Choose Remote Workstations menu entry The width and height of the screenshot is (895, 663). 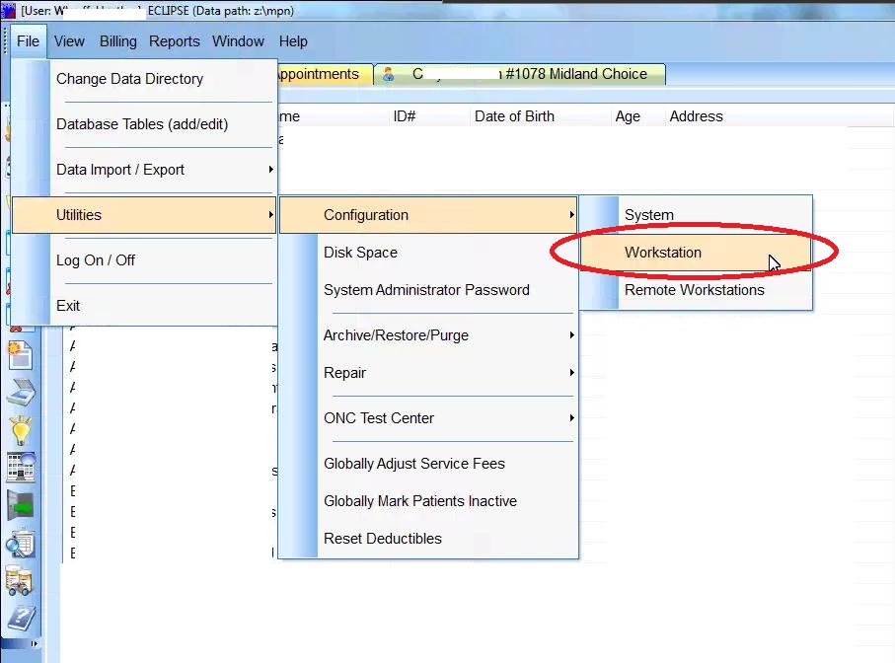(695, 290)
